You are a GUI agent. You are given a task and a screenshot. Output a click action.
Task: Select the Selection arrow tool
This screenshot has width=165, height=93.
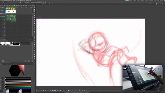point(34,8)
